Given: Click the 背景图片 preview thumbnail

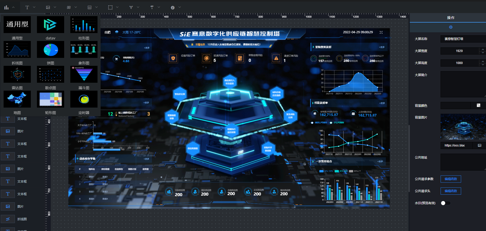Looking at the screenshot, I should (x=463, y=127).
